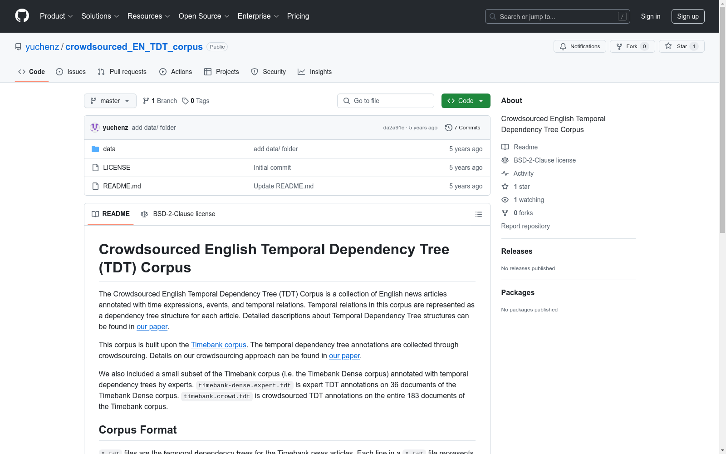Image resolution: width=726 pixels, height=454 pixels.
Task: Click the yuchenz avatar in commit bar
Action: [95, 128]
